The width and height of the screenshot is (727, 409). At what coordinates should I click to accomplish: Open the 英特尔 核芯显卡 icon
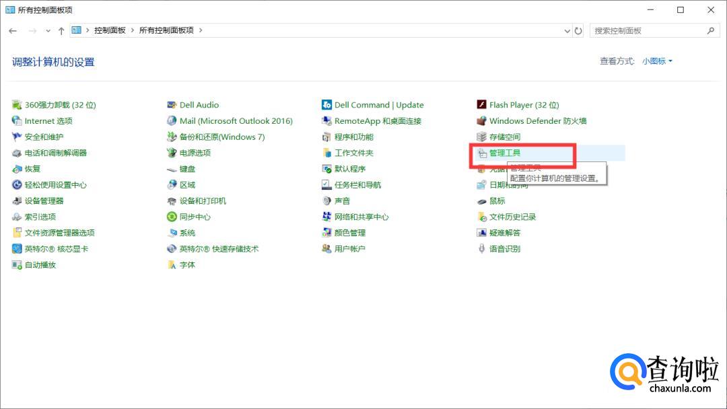17,249
